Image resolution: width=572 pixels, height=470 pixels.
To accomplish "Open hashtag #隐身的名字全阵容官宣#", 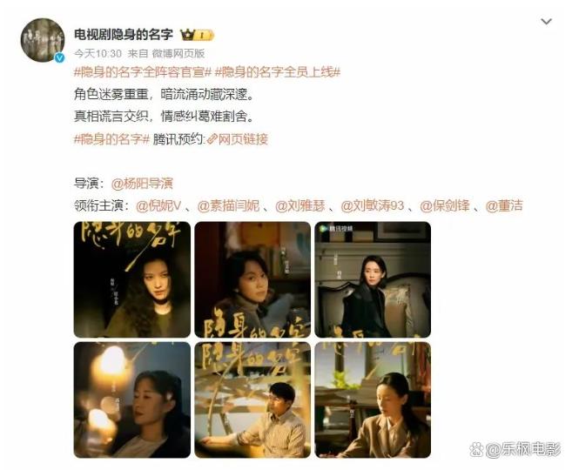I will tap(143, 72).
